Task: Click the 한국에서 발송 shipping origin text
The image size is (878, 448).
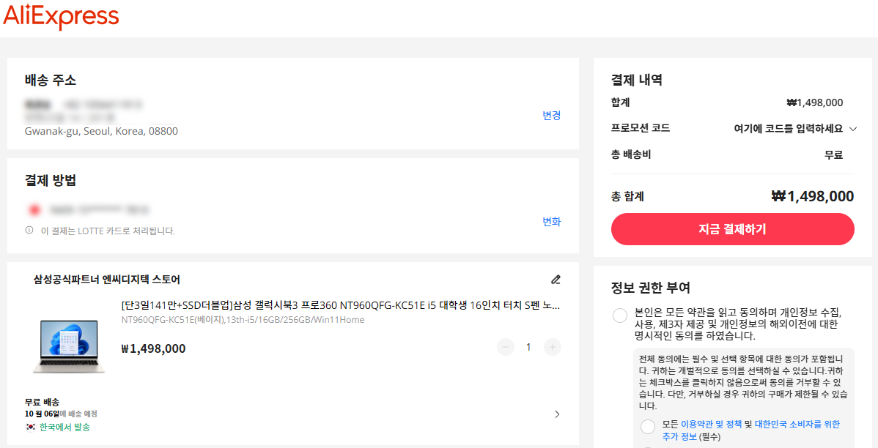Action: (x=64, y=428)
